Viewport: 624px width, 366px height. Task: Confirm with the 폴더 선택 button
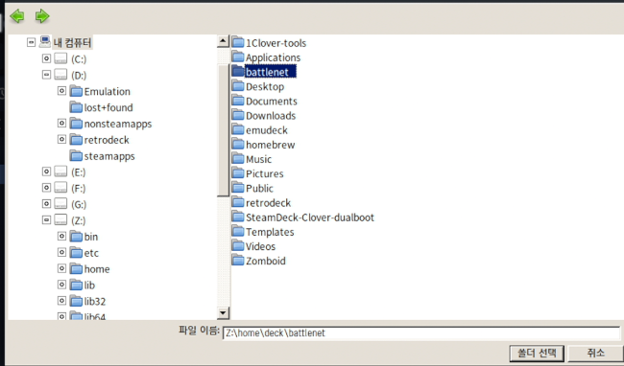(x=537, y=353)
